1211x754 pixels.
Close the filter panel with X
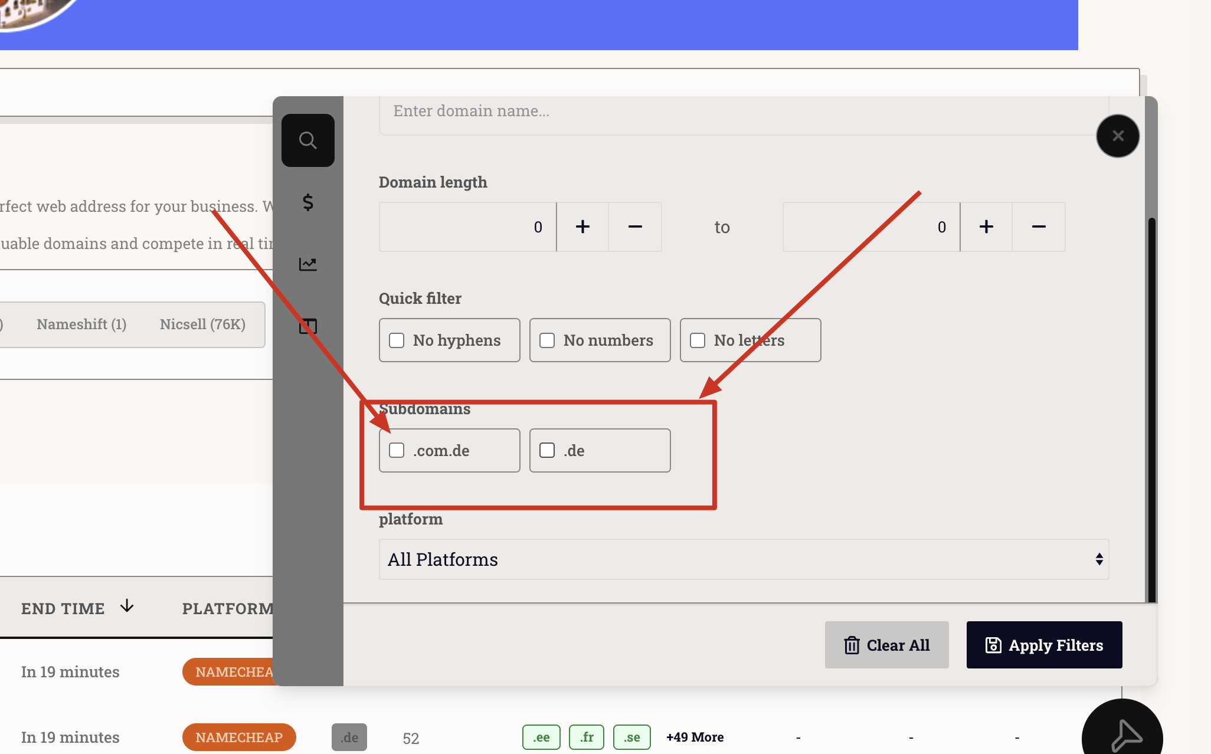[x=1117, y=136]
